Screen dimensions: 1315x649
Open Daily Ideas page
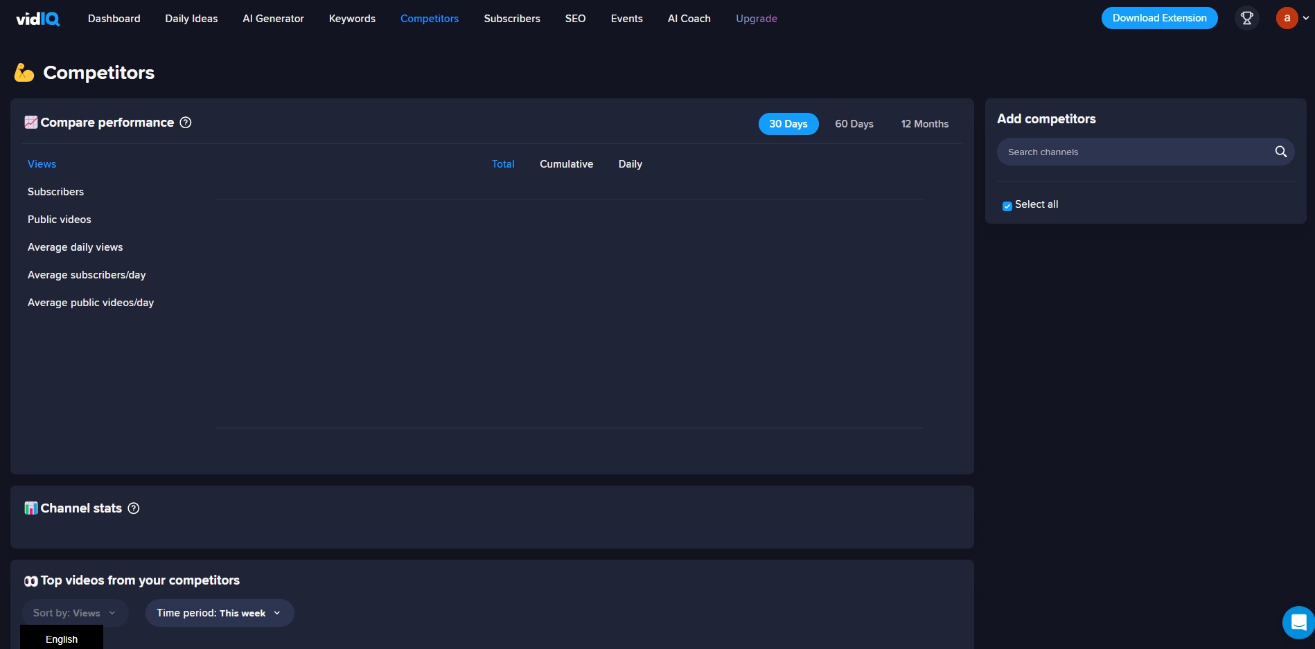(x=191, y=19)
